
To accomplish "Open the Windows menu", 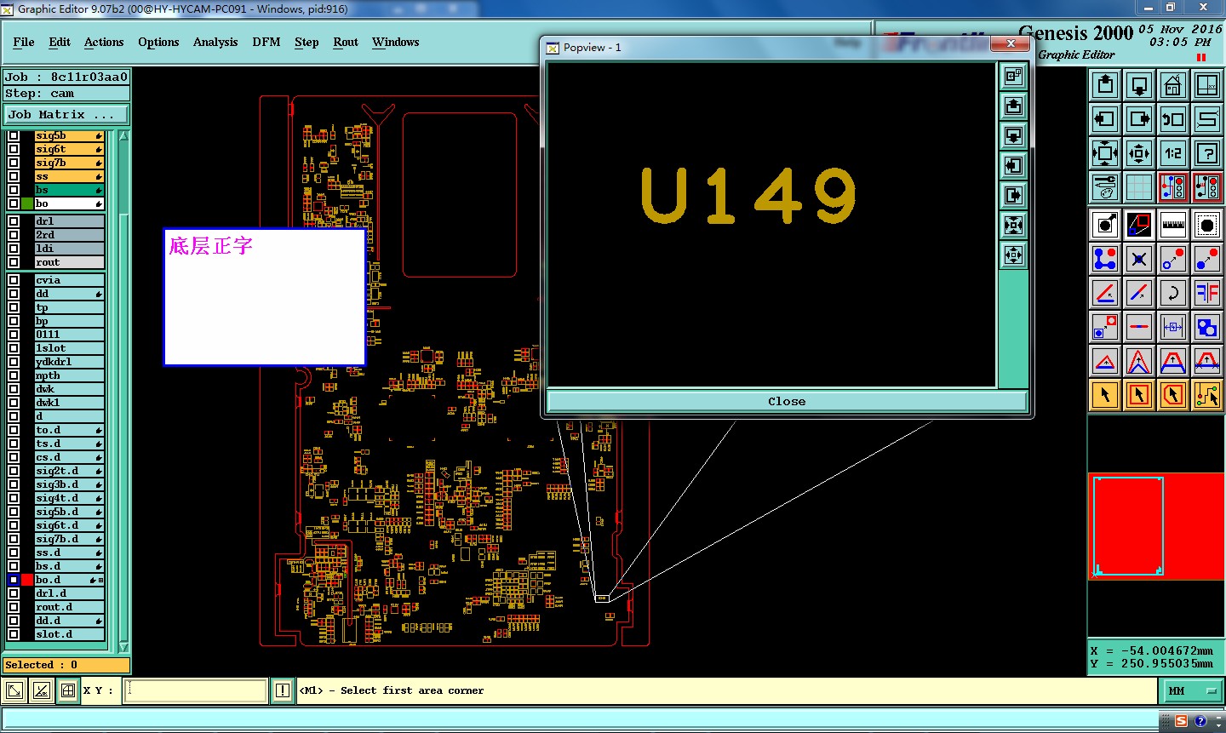I will [396, 42].
